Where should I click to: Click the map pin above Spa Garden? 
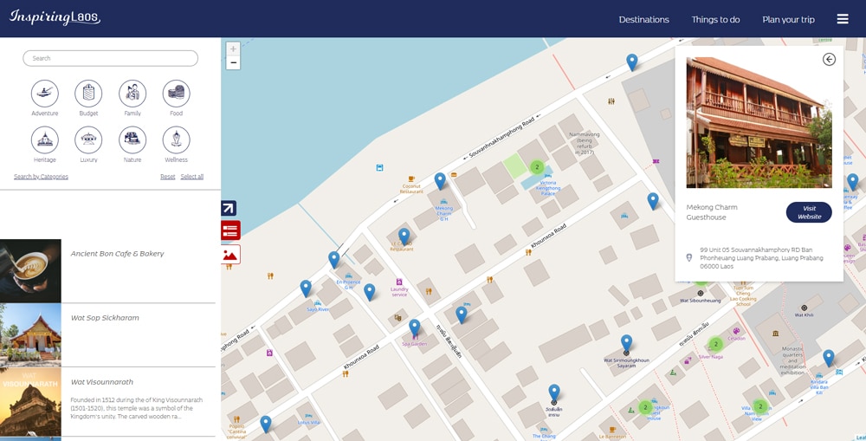click(x=414, y=328)
